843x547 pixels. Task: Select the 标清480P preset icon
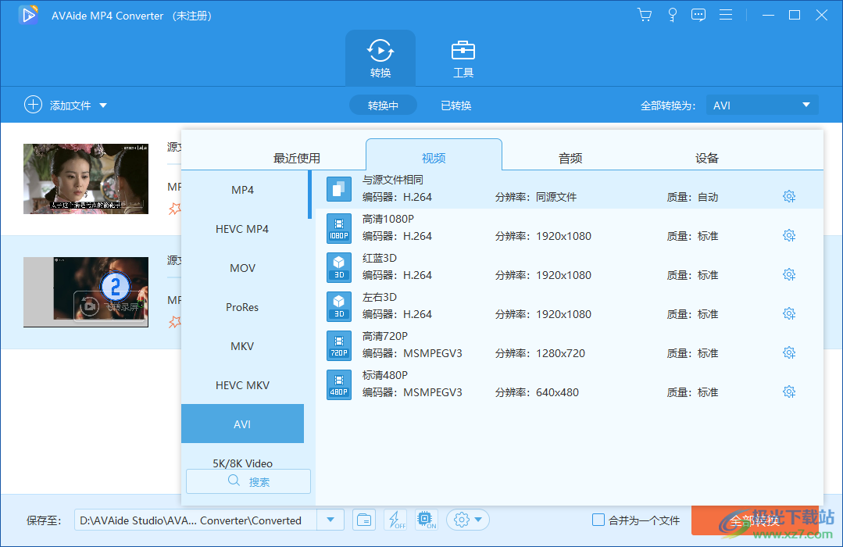click(339, 384)
